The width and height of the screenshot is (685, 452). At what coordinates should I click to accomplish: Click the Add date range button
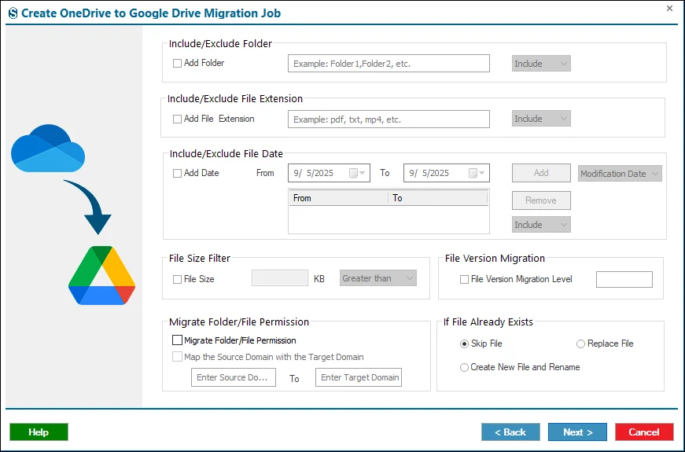pyautogui.click(x=541, y=173)
